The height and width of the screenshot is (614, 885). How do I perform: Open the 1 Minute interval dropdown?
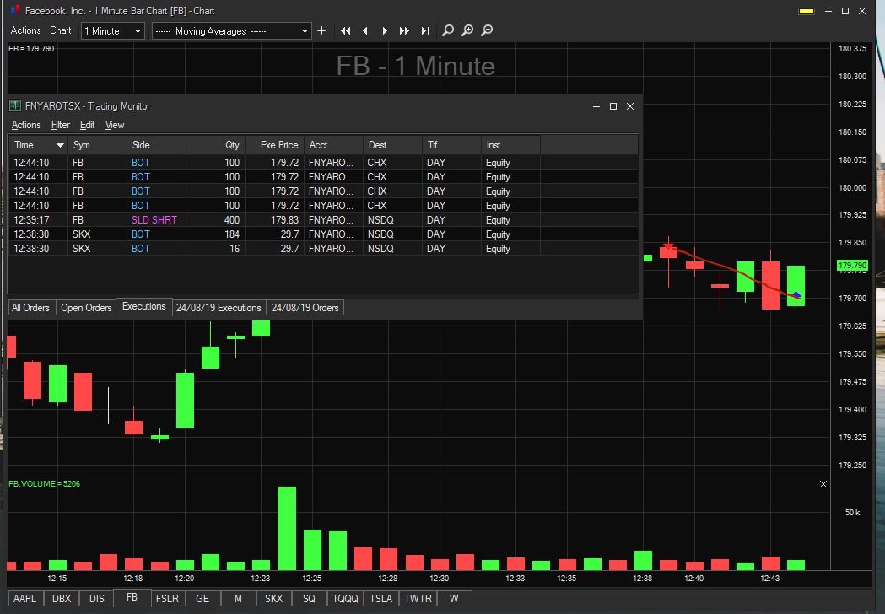[113, 31]
